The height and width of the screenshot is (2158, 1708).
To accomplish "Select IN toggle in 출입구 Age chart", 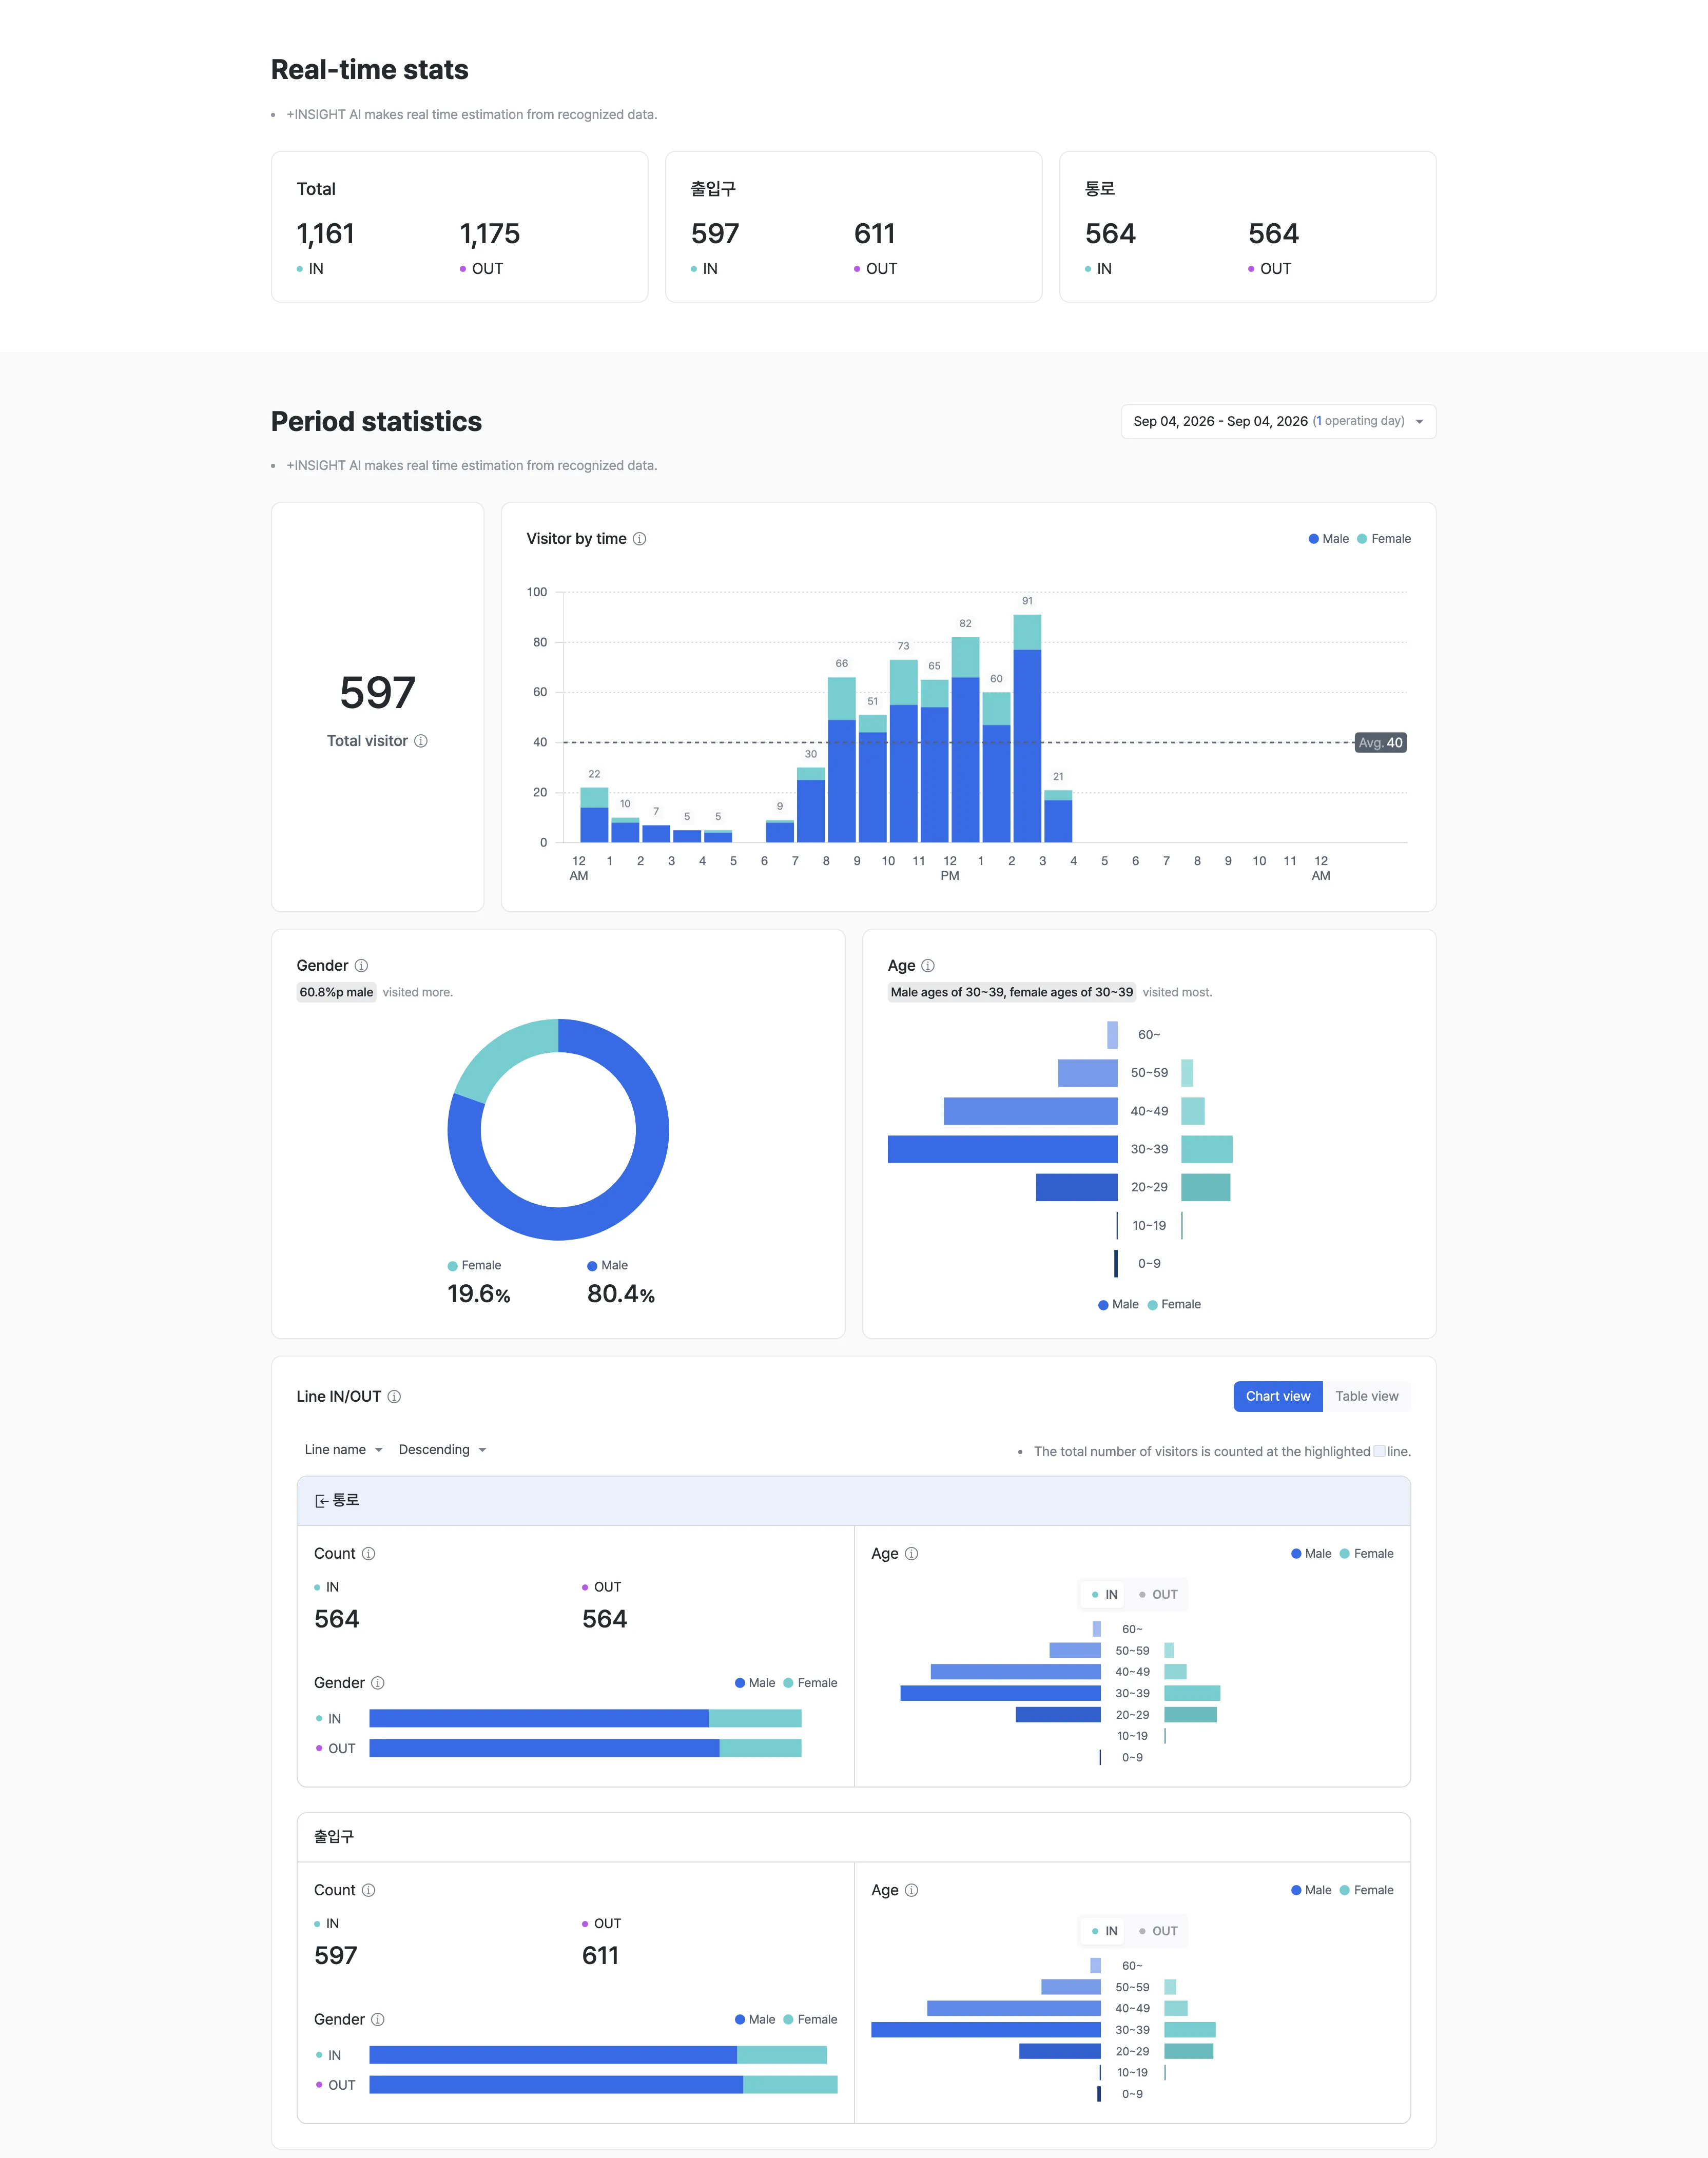I will (x=1104, y=1931).
